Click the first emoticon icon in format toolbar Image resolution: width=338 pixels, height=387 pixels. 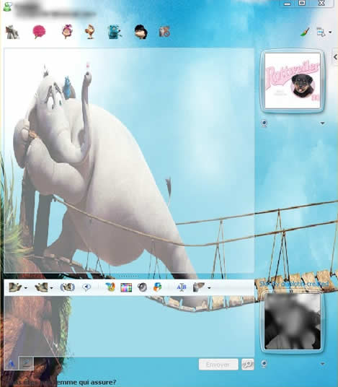(x=15, y=287)
